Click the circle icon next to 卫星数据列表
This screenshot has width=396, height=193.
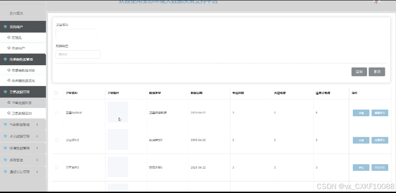tap(9, 103)
